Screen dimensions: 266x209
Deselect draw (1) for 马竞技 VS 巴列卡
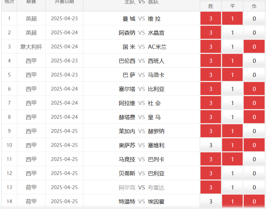[232, 159]
